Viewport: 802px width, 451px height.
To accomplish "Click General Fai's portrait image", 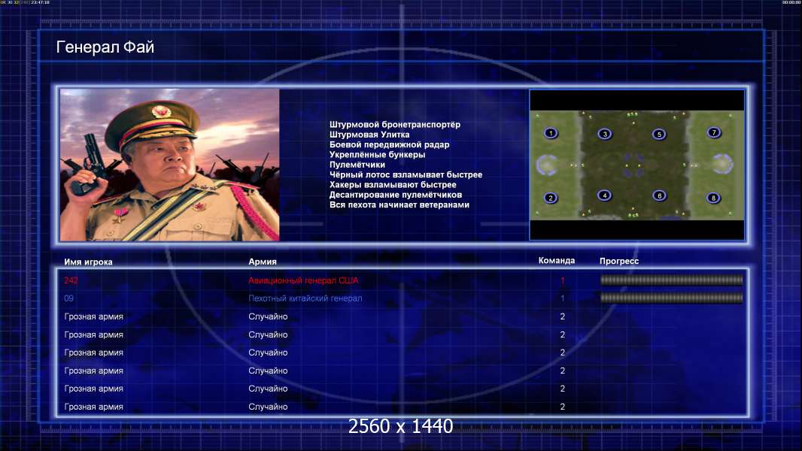I will click(x=170, y=165).
